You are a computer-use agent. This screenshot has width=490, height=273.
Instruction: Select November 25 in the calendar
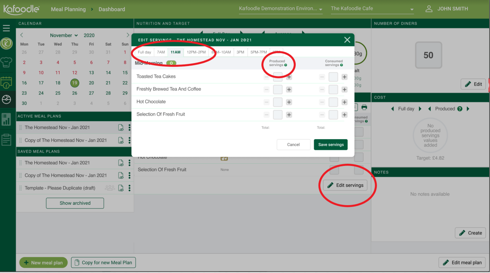point(58,93)
